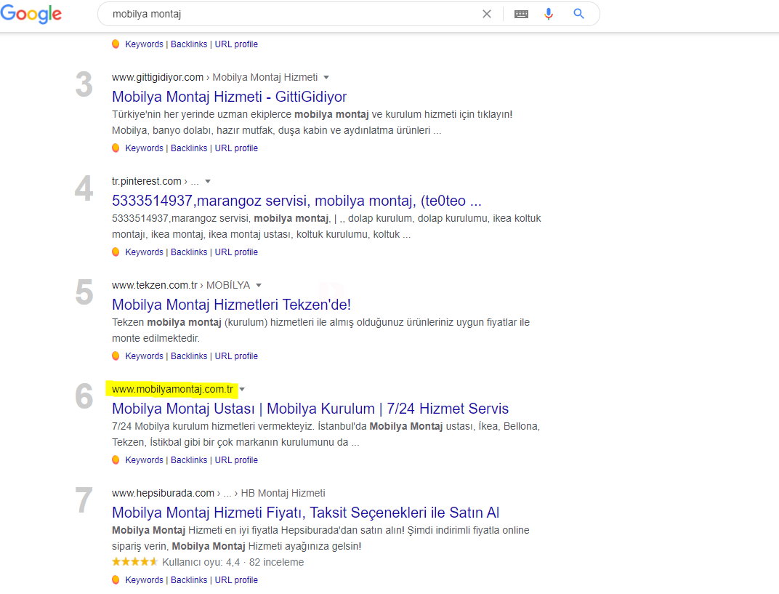Expand dropdown arrow next to tr.pinterest.com URL
This screenshot has height=594, width=779.
(x=208, y=182)
